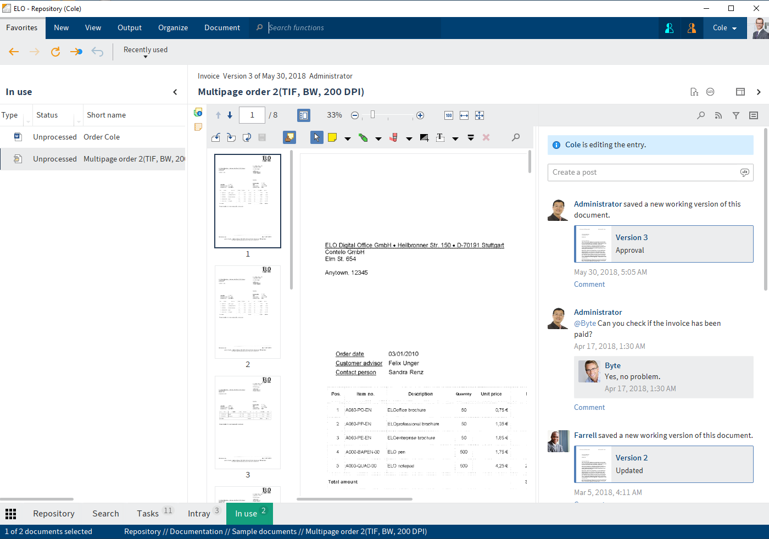Select the text annotation tool
The image size is (769, 539).
click(440, 137)
